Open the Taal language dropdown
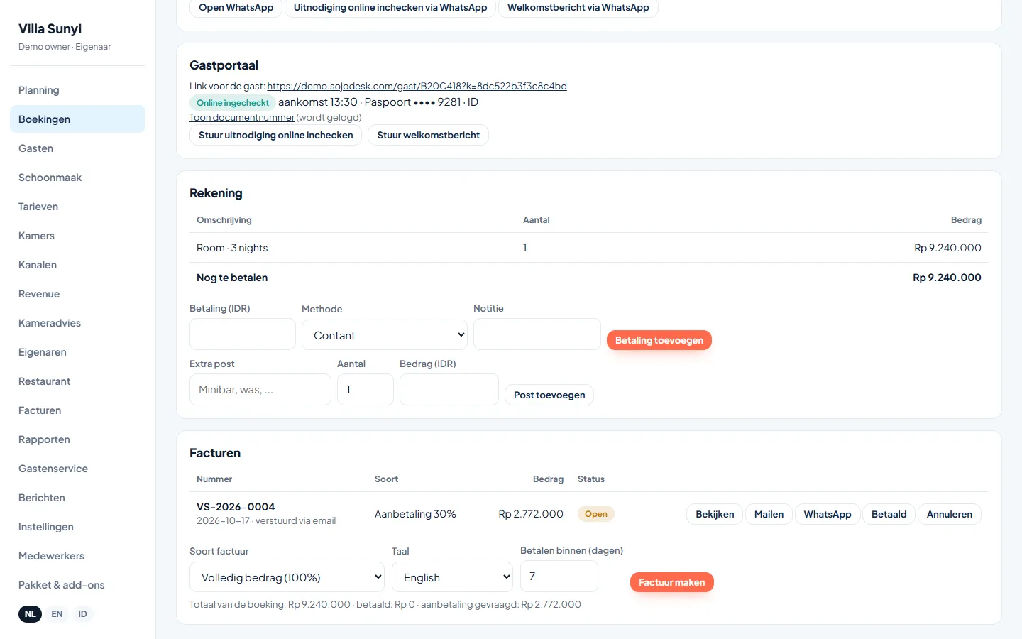 coord(452,577)
